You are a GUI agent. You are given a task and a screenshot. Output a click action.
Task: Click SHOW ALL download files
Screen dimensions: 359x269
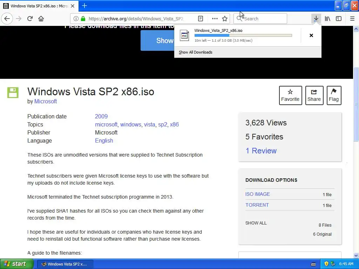(x=256, y=223)
